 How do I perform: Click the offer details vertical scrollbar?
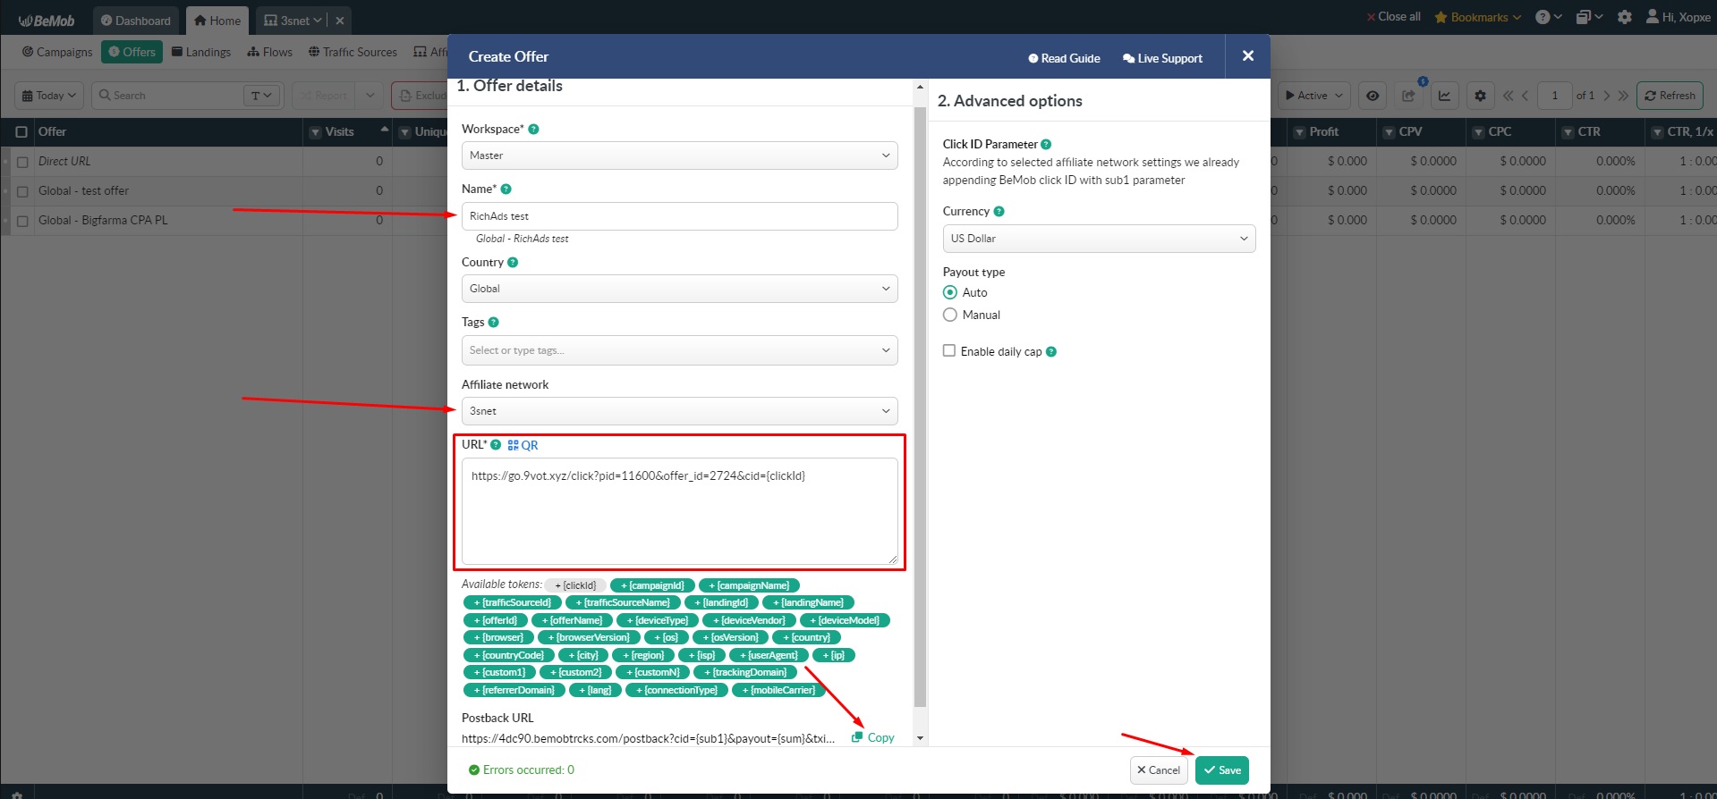[x=920, y=407]
